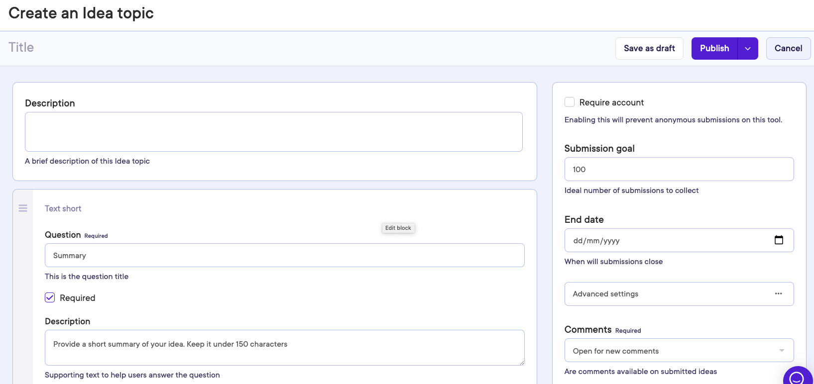Click the Save as draft button

click(x=649, y=49)
